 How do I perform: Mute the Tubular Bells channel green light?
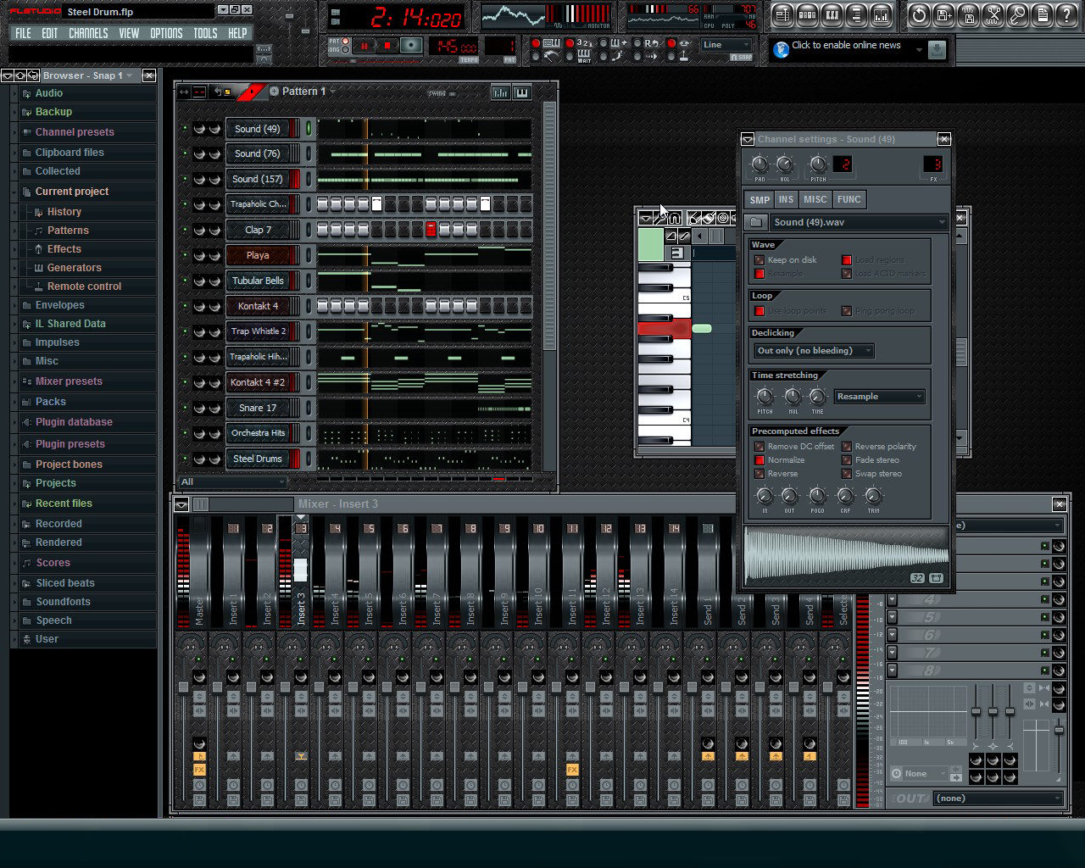point(186,281)
